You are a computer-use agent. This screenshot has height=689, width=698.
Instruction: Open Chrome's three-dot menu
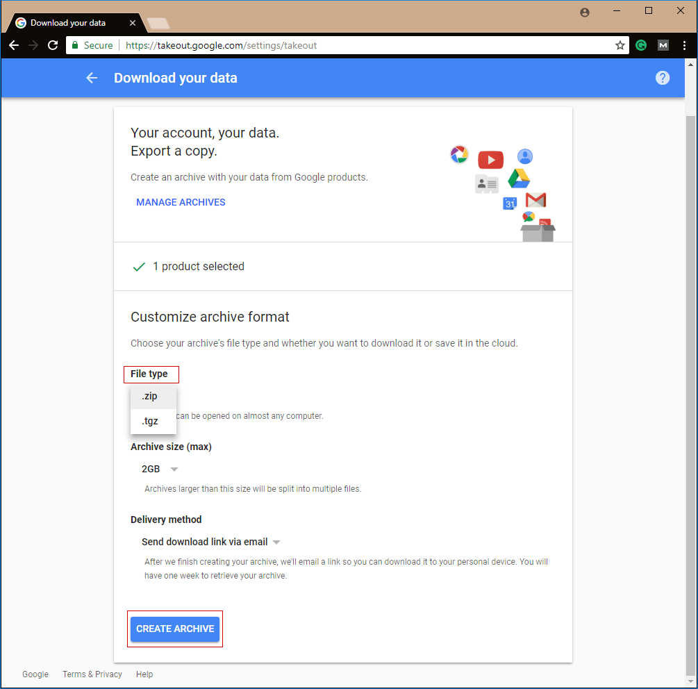tap(685, 45)
